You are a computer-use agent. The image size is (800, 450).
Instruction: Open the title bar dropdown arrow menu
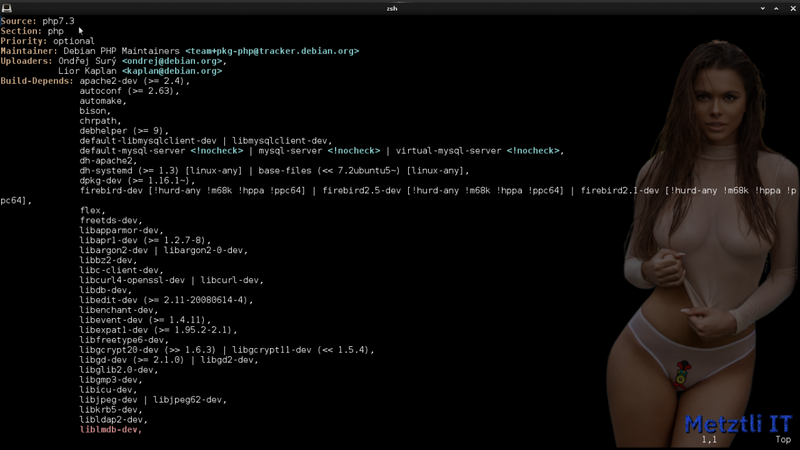[x=762, y=8]
